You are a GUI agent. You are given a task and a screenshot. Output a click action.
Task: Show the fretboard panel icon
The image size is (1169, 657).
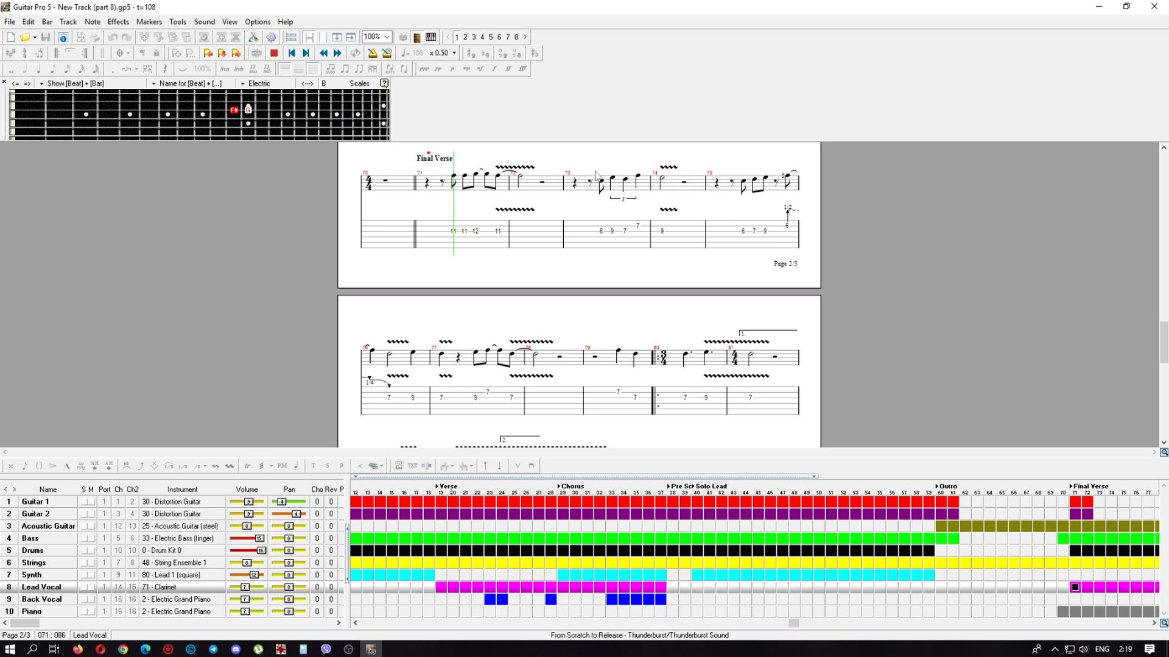pyautogui.click(x=417, y=37)
